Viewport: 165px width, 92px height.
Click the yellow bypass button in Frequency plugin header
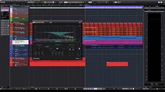[35, 22]
